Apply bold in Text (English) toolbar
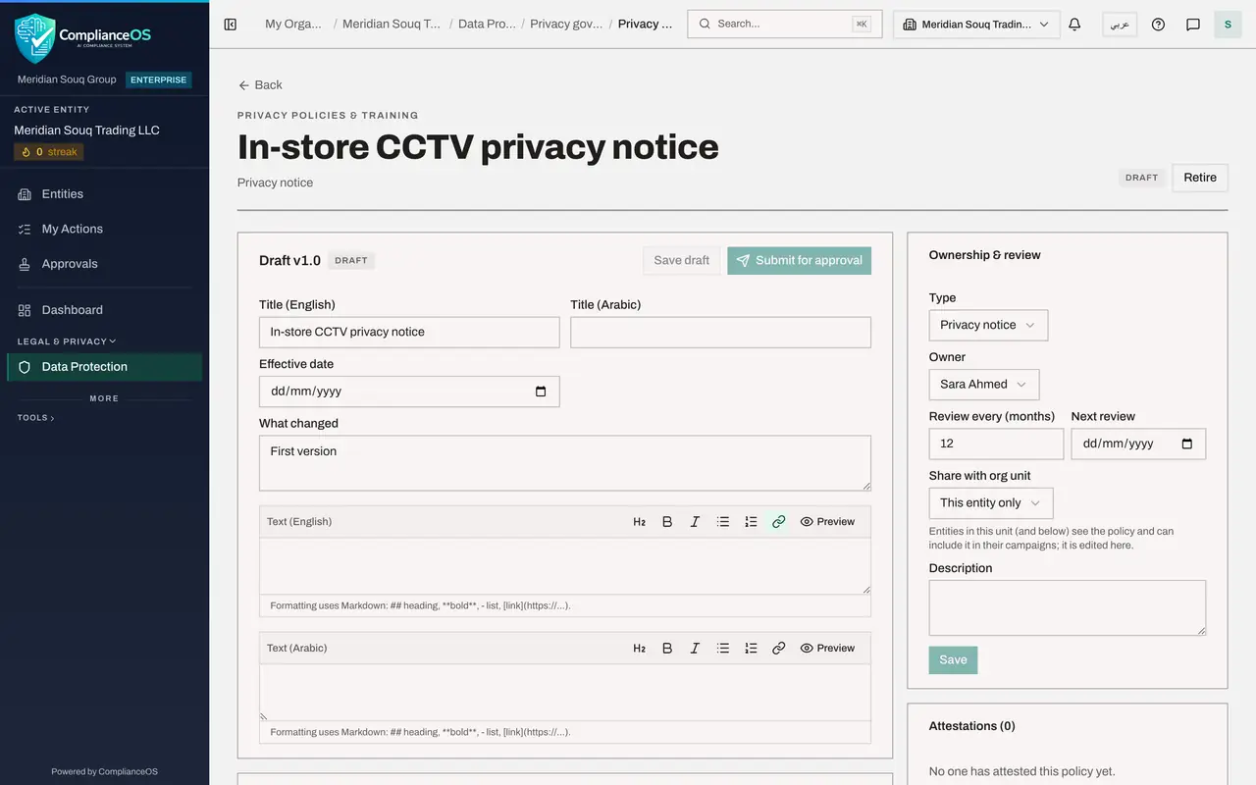Viewport: 1256px width, 785px height. (x=667, y=522)
